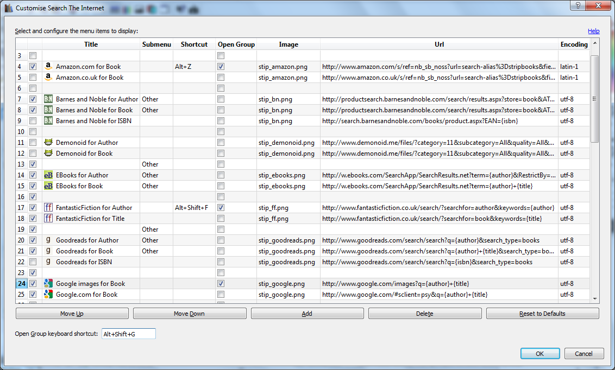615x370 pixels.
Task: Click the Goodreads for ISBN icon
Action: (x=48, y=261)
